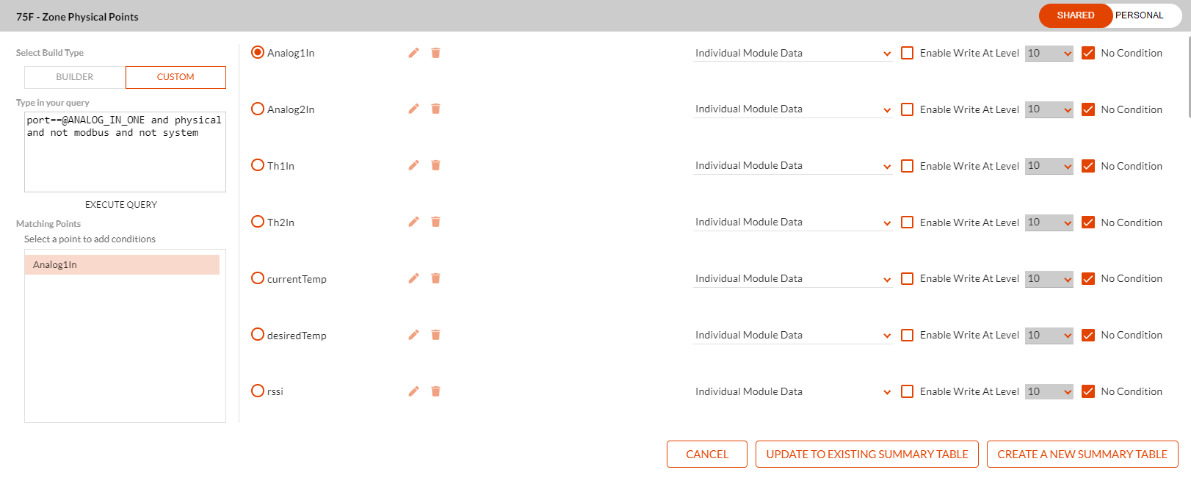Select Analog1In in Matching Points list

pyautogui.click(x=122, y=265)
